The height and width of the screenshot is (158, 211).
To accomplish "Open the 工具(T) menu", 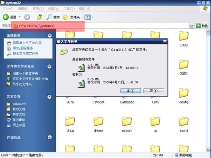I will 69,9.
